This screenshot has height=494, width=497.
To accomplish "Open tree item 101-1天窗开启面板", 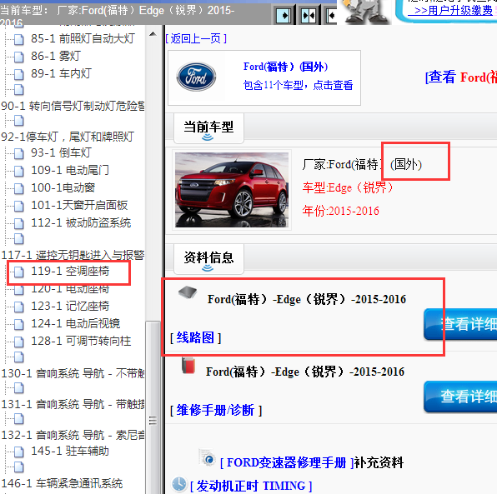I will point(79,205).
